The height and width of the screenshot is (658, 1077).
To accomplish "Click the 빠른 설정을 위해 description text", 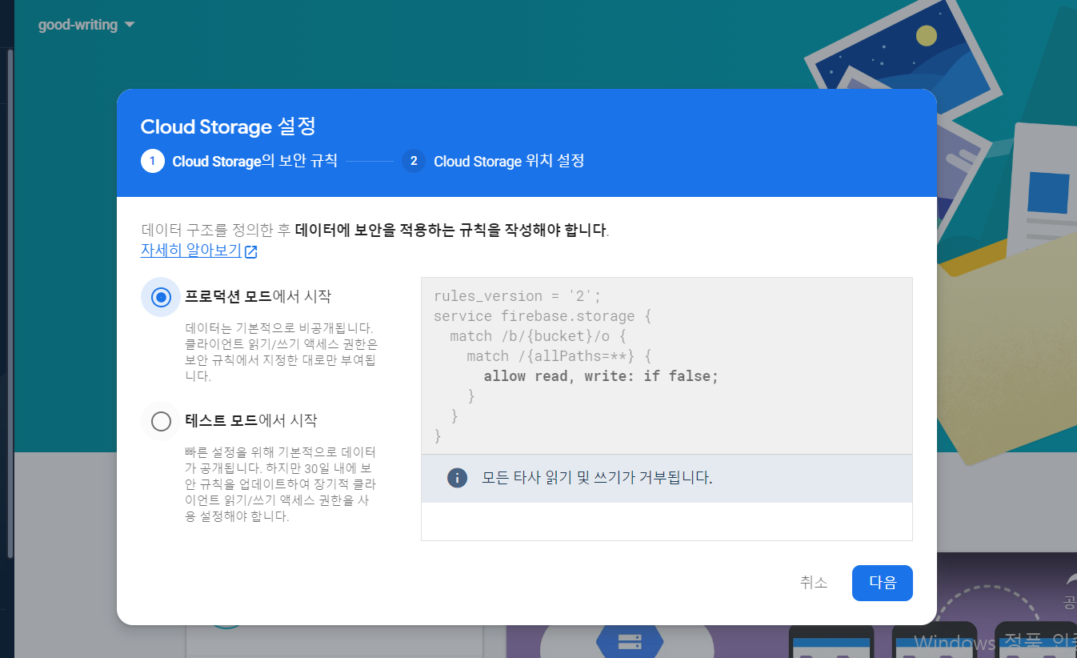I will pos(281,484).
